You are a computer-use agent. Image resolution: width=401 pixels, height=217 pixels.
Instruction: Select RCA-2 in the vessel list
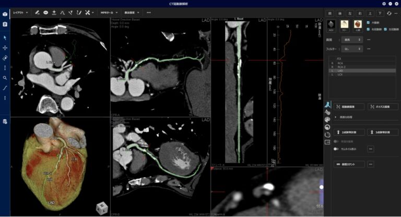click(341, 67)
